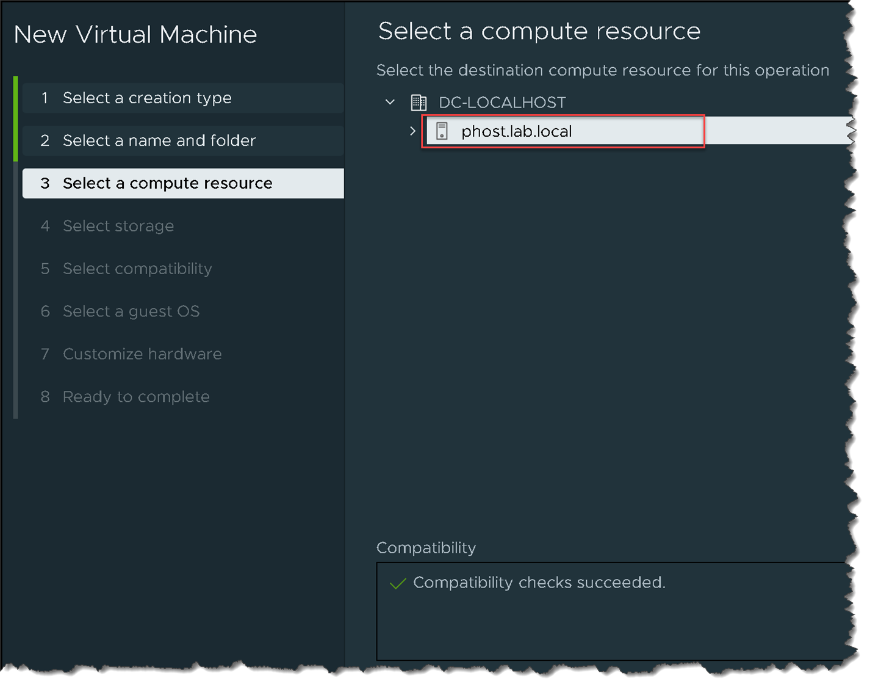The width and height of the screenshot is (870, 687).
Task: Open step 7 Customize hardware
Action: [x=142, y=354]
